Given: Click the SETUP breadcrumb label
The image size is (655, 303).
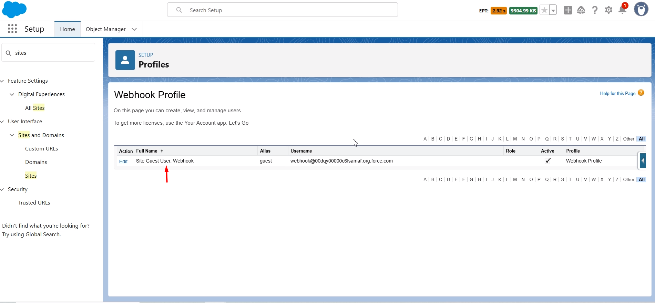Looking at the screenshot, I should click(146, 55).
